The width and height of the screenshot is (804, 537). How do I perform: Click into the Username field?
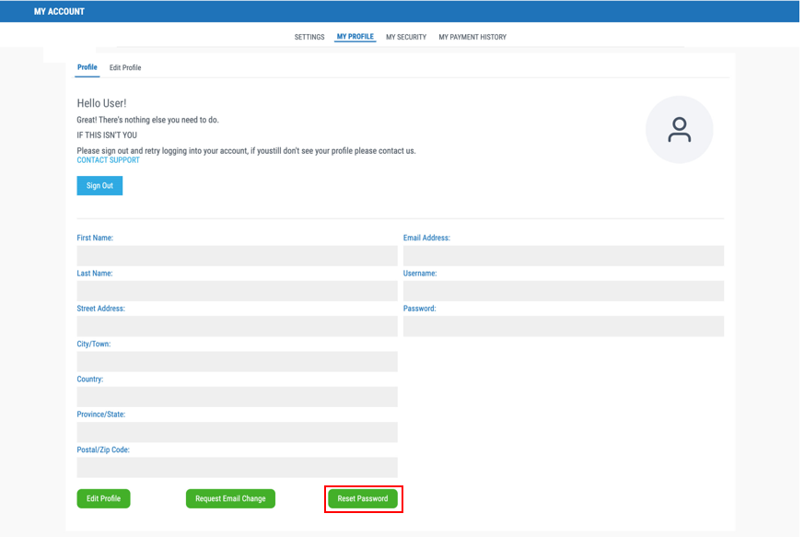point(563,291)
